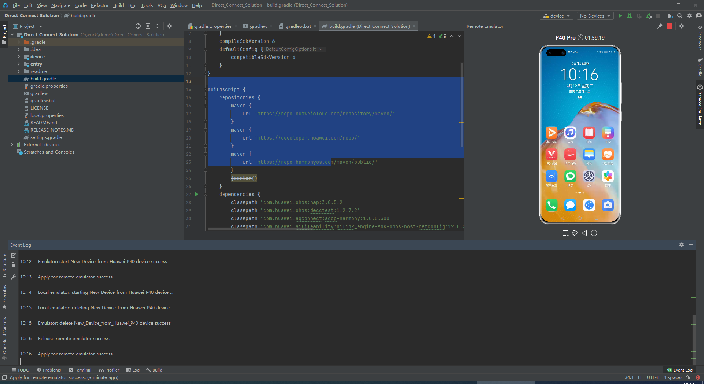Click the 4 spaces indent status entry

[x=672, y=377]
